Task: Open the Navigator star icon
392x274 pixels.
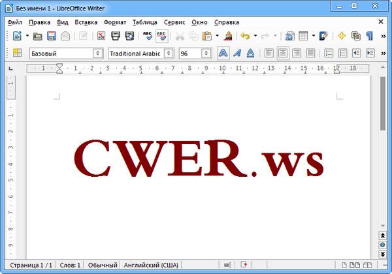Action: click(342, 36)
